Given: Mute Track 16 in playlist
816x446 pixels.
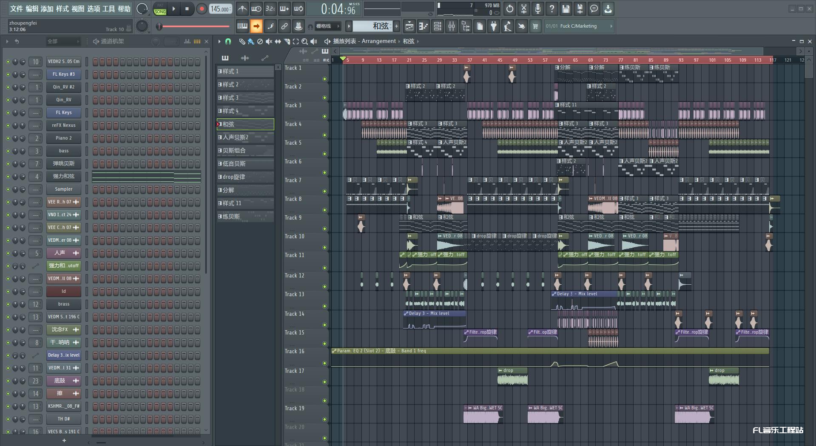Looking at the screenshot, I should [324, 363].
